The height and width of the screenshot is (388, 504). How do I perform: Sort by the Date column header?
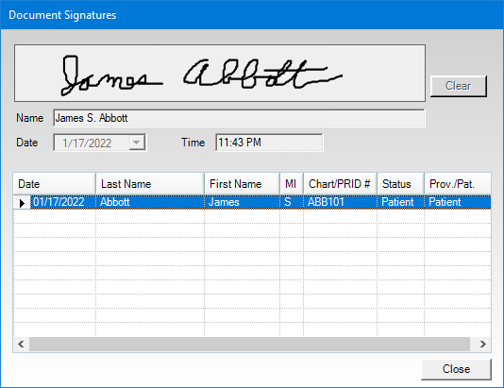tap(55, 184)
